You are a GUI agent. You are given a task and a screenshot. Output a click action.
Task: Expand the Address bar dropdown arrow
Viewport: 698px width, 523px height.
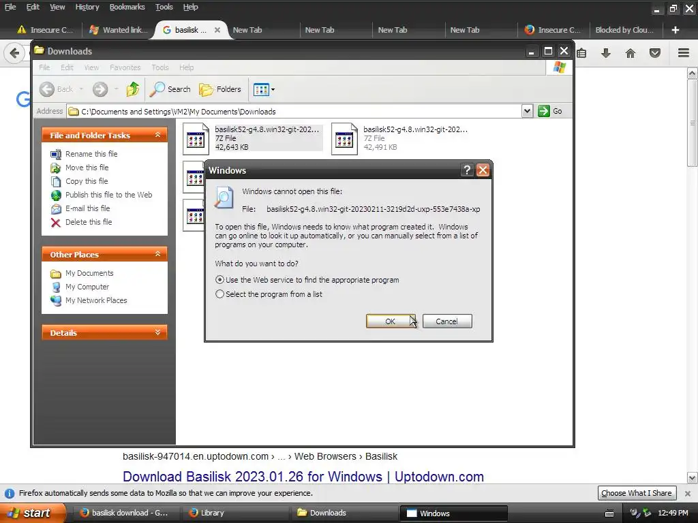coord(527,111)
